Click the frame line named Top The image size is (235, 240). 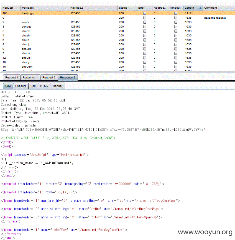coord(90,201)
